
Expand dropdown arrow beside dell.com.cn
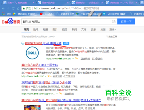point(73,59)
